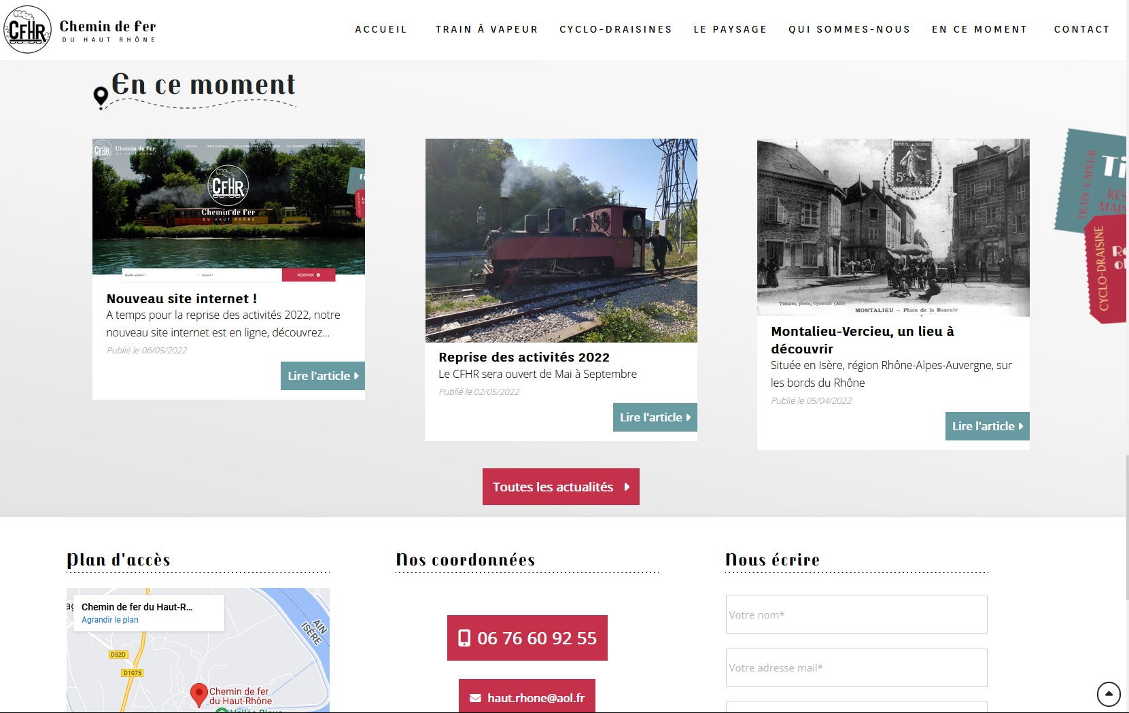Navigate to the Contact page
This screenshot has height=713, width=1129.
pos(1081,29)
